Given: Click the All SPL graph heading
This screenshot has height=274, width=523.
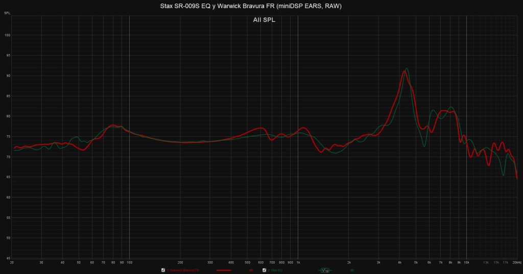Looking at the screenshot, I should coord(264,20).
